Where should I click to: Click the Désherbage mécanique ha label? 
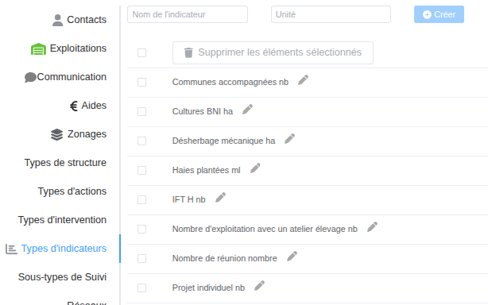coord(224,141)
